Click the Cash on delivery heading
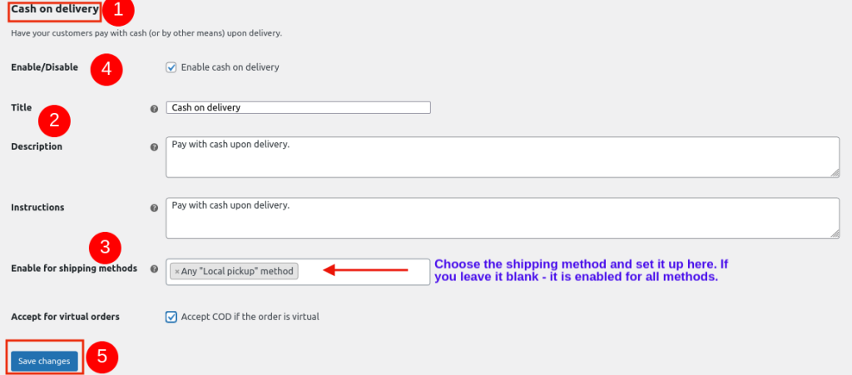Screen dimensions: 852x375 [55, 10]
